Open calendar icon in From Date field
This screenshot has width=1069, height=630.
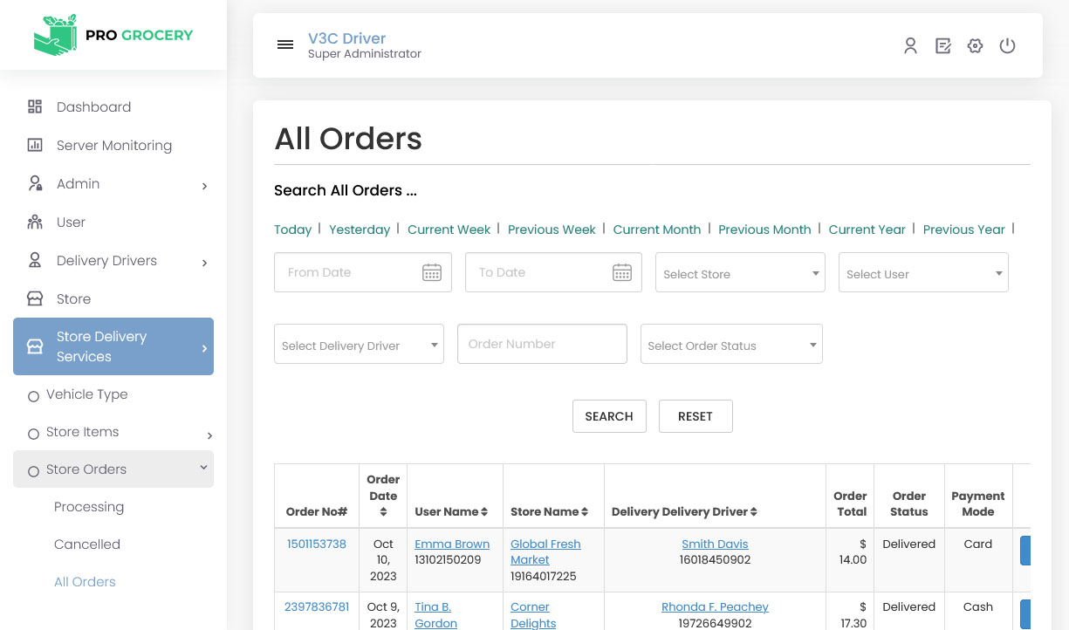431,273
